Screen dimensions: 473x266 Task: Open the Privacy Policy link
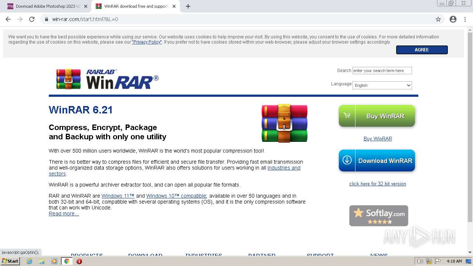(x=147, y=42)
